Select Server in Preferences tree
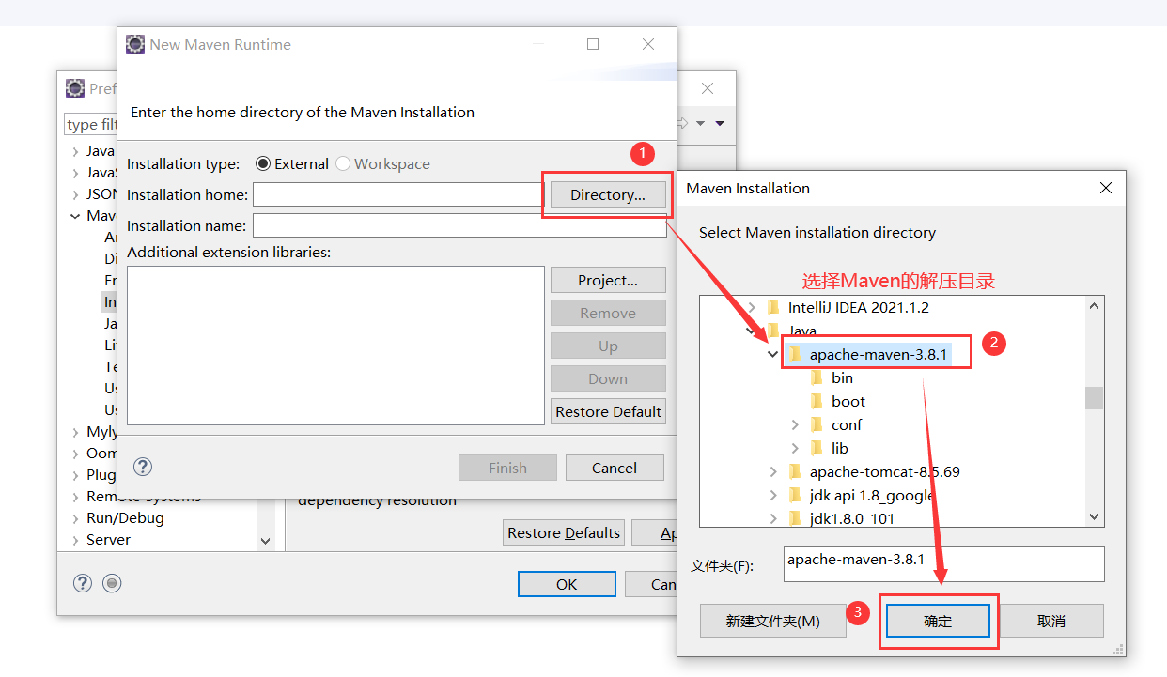This screenshot has width=1167, height=677. tap(108, 540)
